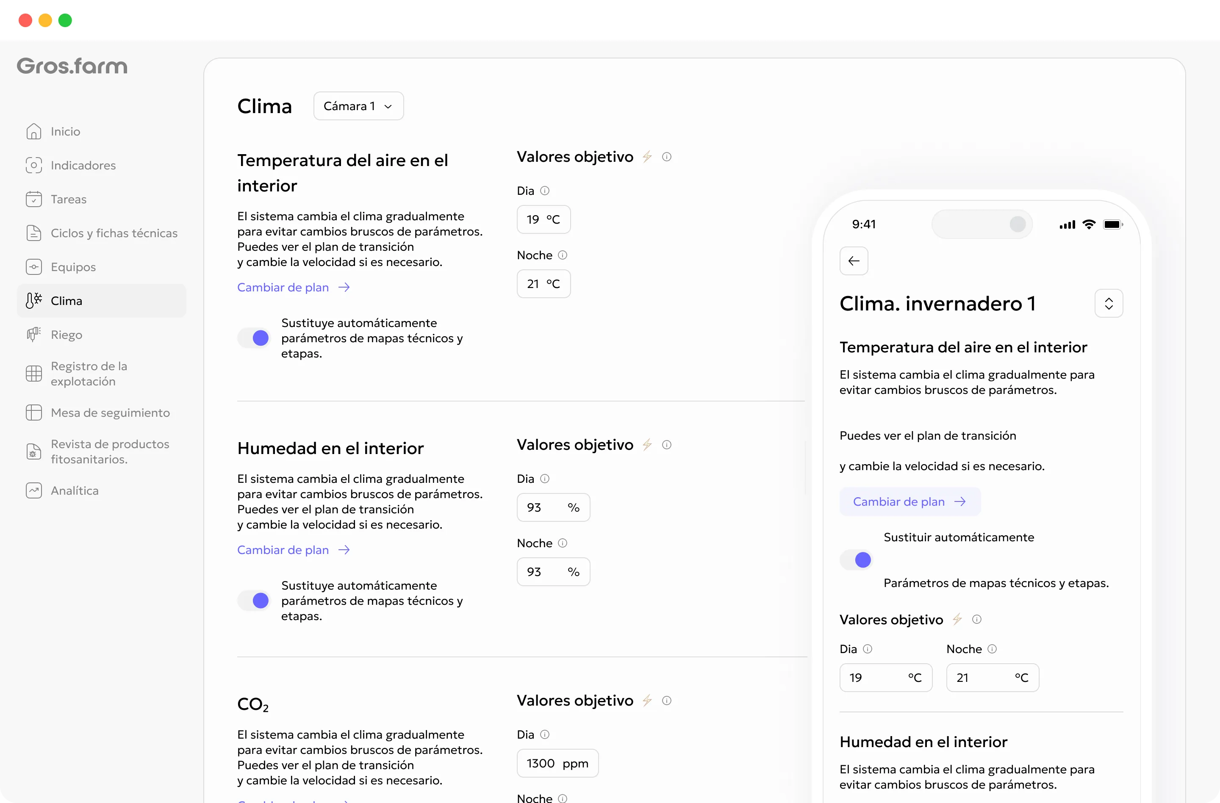Click info icon beside temperature Valores objetivo

point(666,157)
